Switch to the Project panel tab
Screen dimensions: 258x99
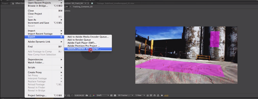pos(5,3)
